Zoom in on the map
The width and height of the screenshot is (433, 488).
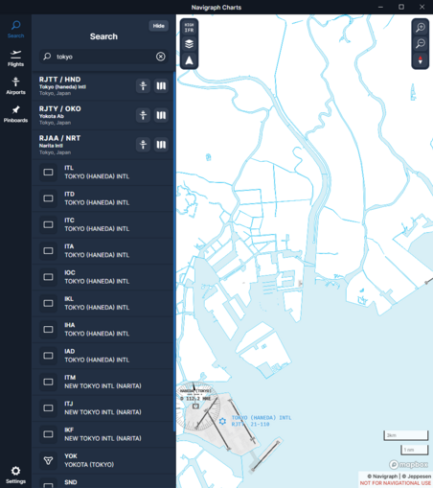coord(421,28)
